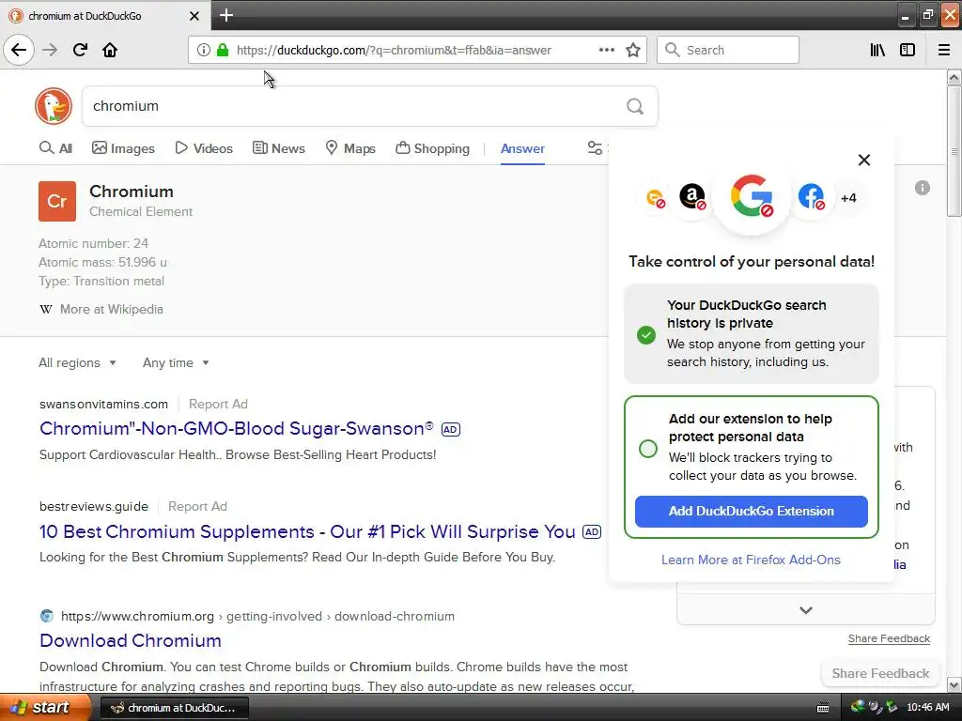Reload the page with the refresh icon
Screen dimensions: 962x721
point(80,50)
